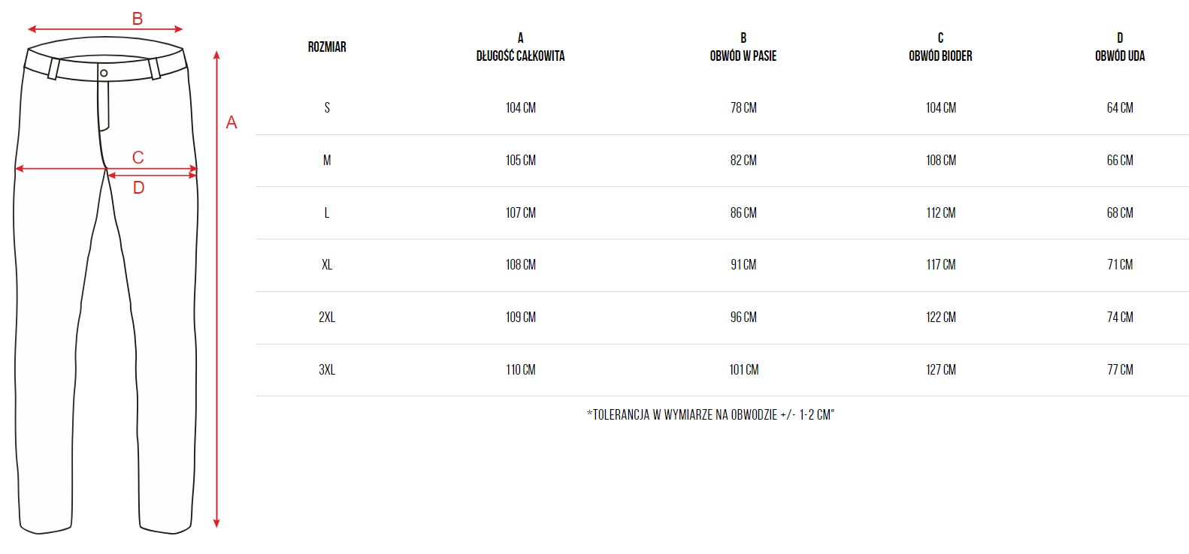Click the red letter B waist label
Viewport: 1189px width, 554px height.
(x=138, y=19)
